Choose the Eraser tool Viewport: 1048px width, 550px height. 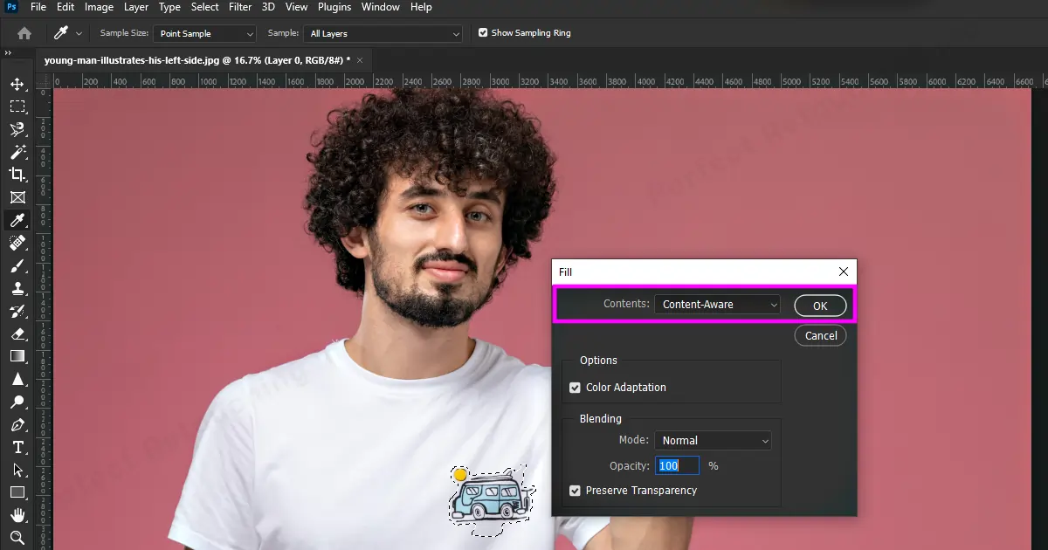tap(17, 334)
